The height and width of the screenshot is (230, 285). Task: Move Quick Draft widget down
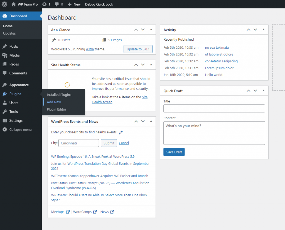255,91
